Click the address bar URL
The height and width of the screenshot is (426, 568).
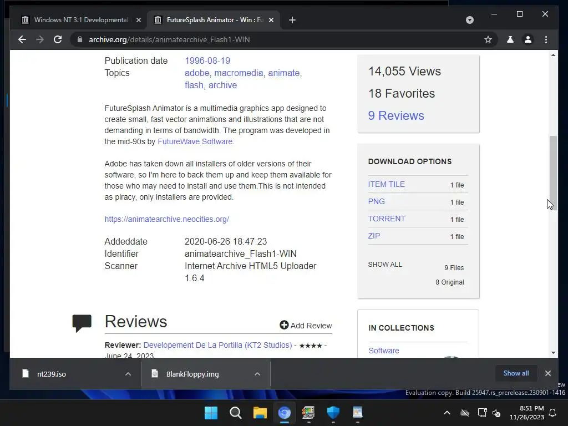tap(169, 39)
